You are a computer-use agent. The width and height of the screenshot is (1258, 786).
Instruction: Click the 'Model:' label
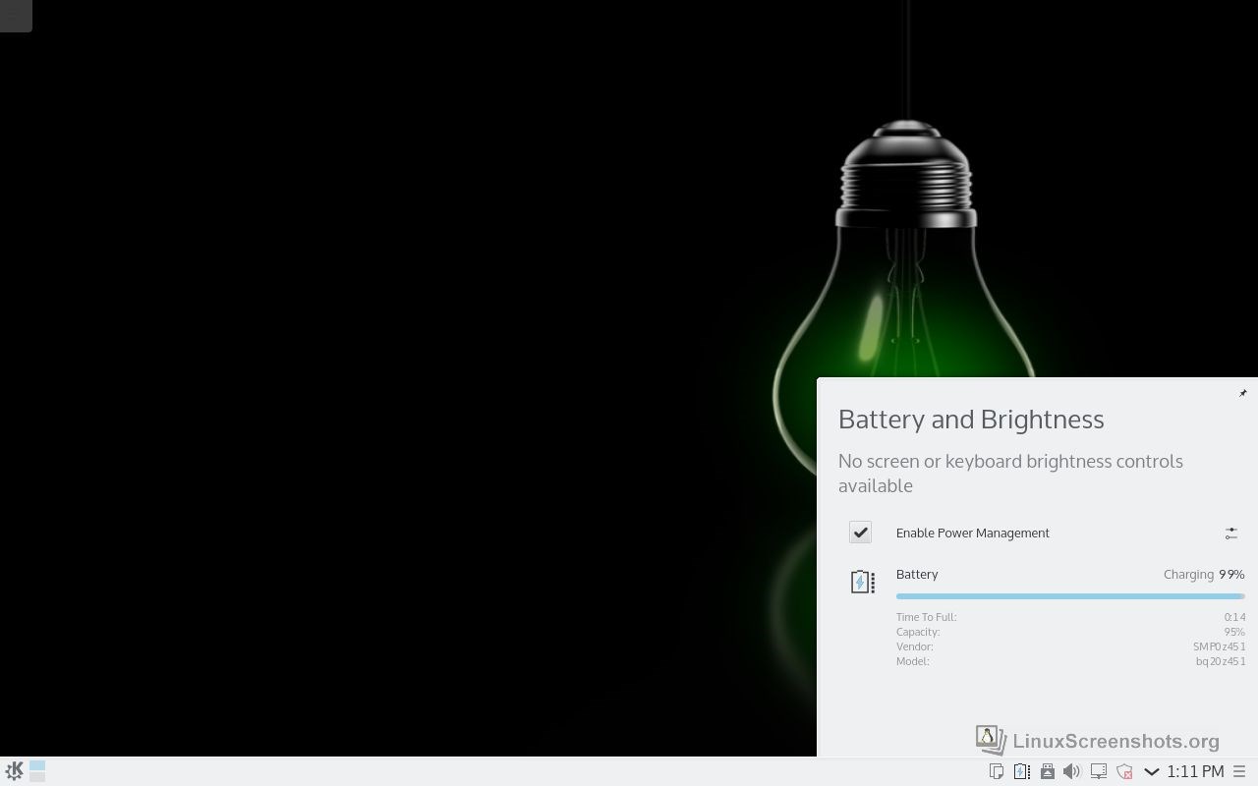913,661
